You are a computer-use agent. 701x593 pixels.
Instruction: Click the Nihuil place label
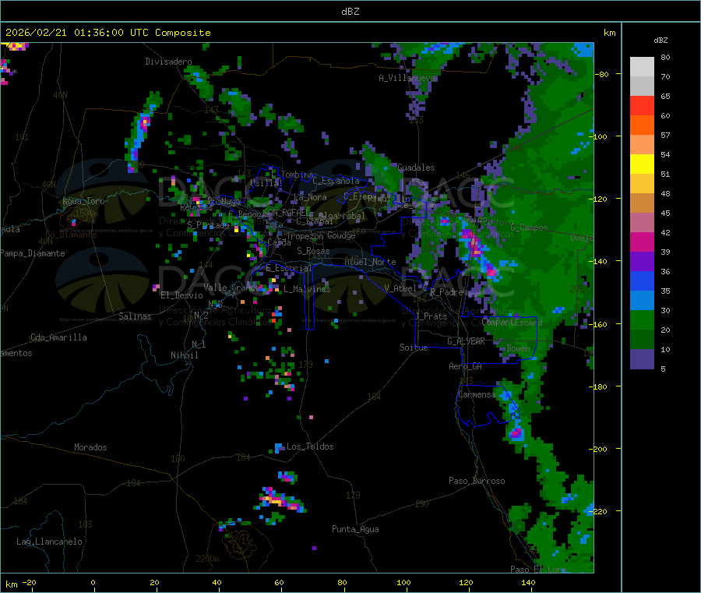pos(184,355)
